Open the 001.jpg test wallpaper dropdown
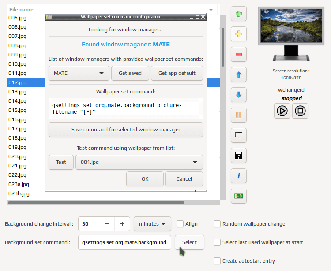This screenshot has width=331, height=271. pos(139,162)
